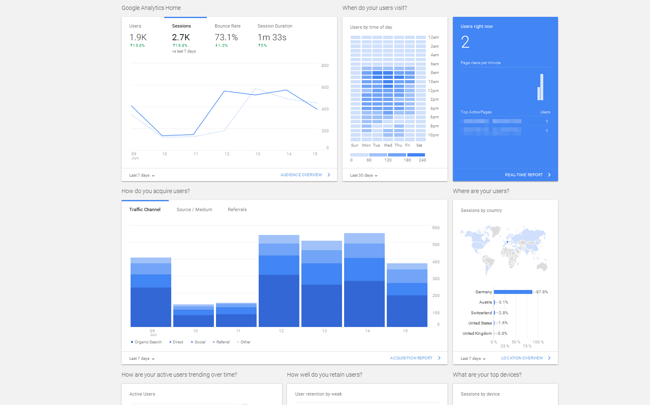Viewport: 650px width, 405px height.
Task: Select the Traffic Channel tab
Action: click(x=145, y=209)
